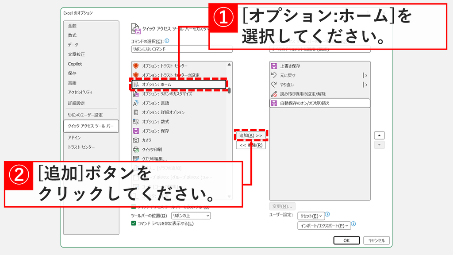Open the リボンのユーザー設定 category
Screen dimensions: 453x255
point(91,115)
